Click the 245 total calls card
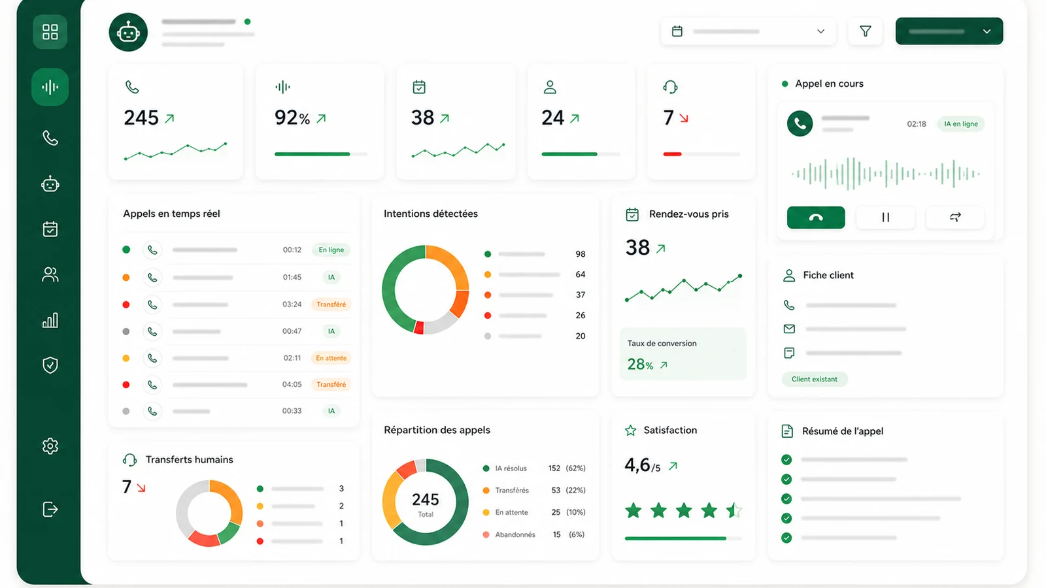Screen dimensions: 1046x588 point(175,122)
